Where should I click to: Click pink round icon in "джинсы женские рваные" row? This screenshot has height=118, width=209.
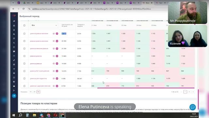point(57,49)
